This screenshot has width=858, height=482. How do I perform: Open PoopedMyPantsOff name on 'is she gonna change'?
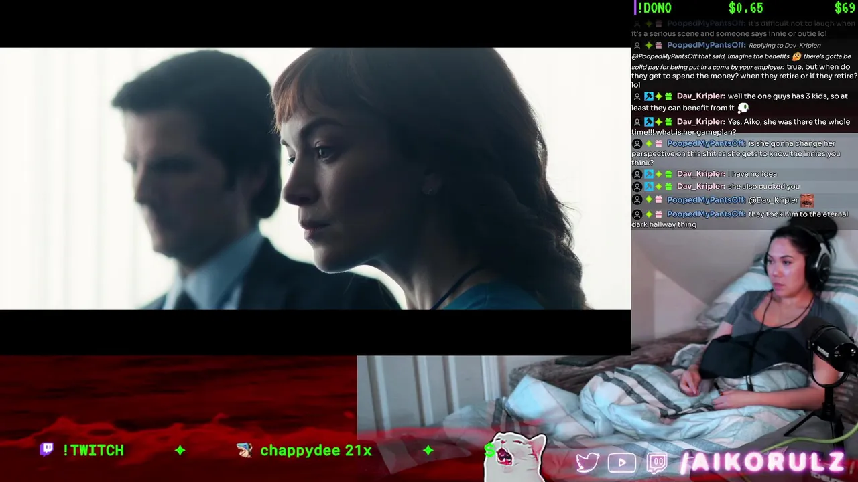coord(707,144)
